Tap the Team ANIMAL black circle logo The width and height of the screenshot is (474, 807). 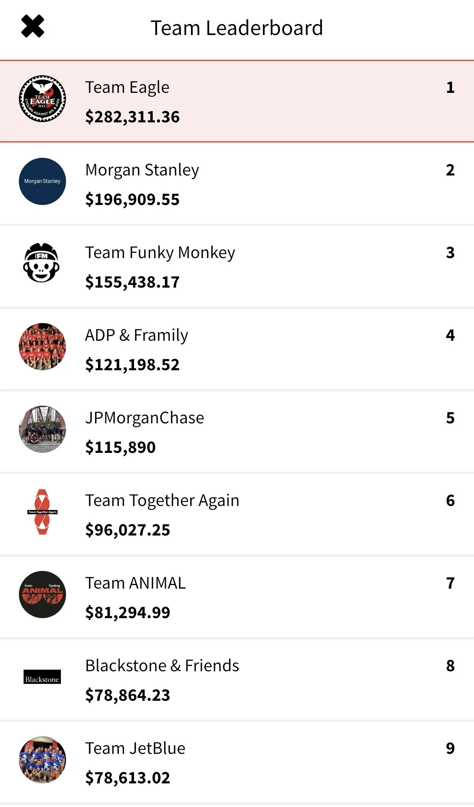tap(42, 595)
